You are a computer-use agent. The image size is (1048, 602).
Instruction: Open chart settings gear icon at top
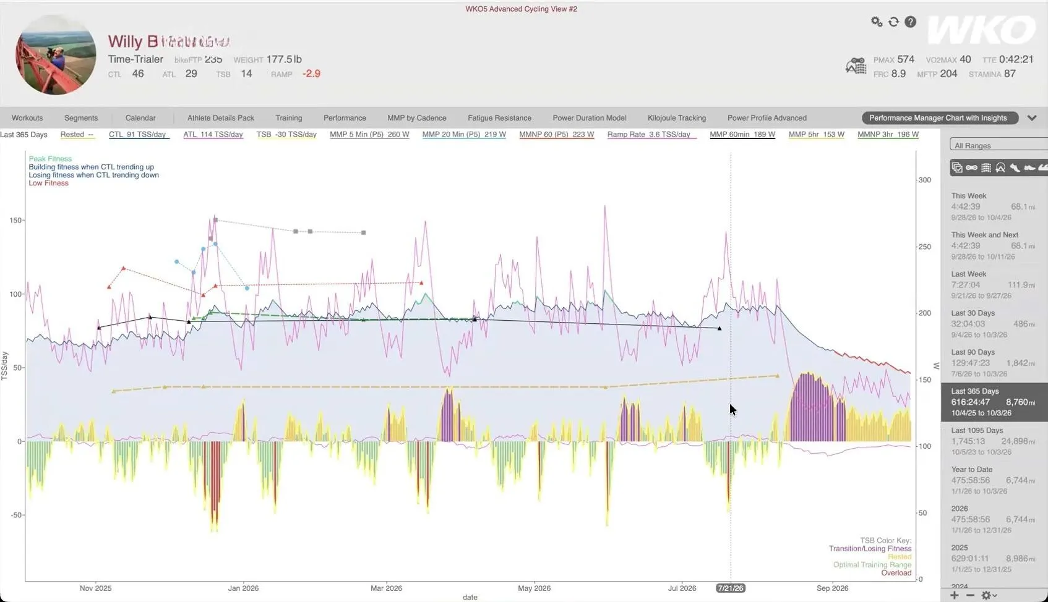877,22
